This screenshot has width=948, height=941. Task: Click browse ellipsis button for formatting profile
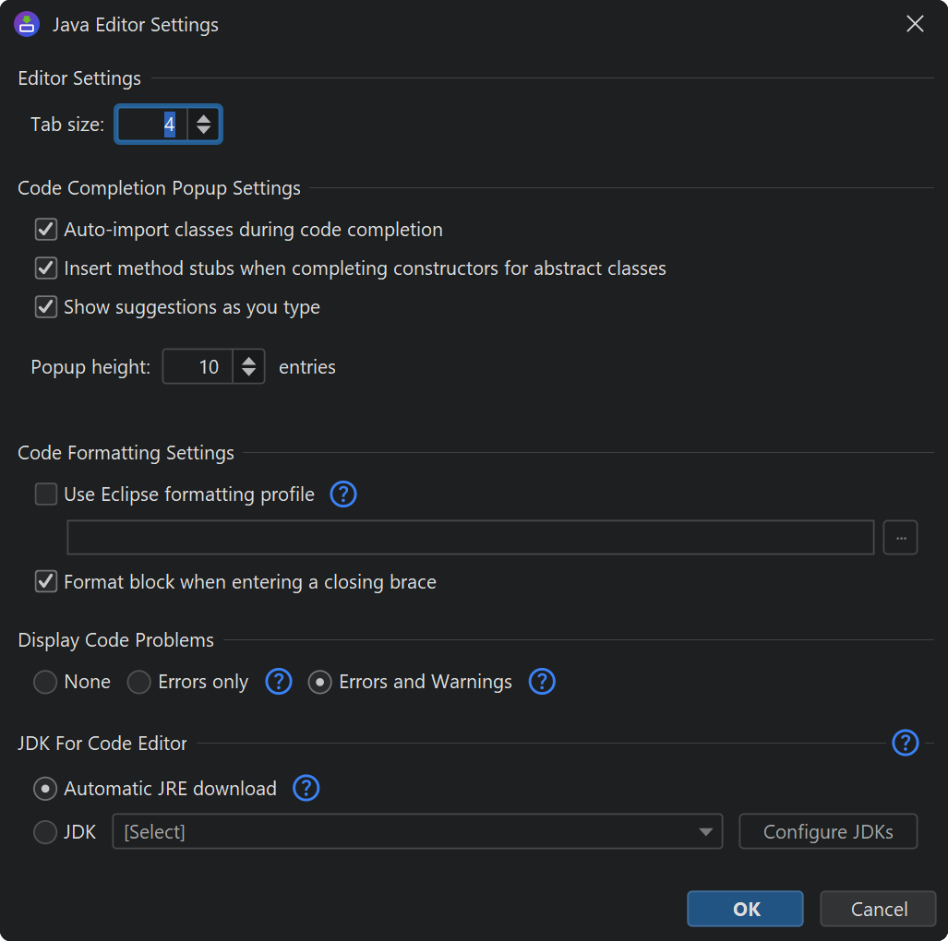point(900,538)
